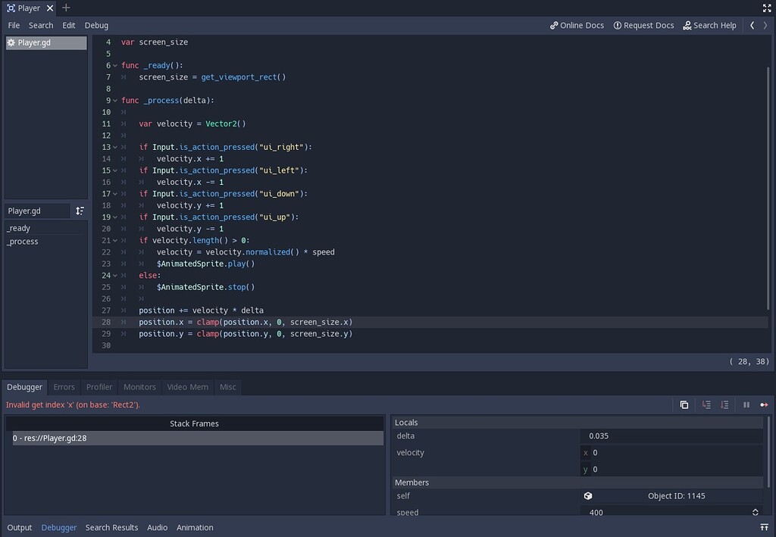Add a new scene tab with plus icon
The height and width of the screenshot is (537, 776).
(x=66, y=8)
